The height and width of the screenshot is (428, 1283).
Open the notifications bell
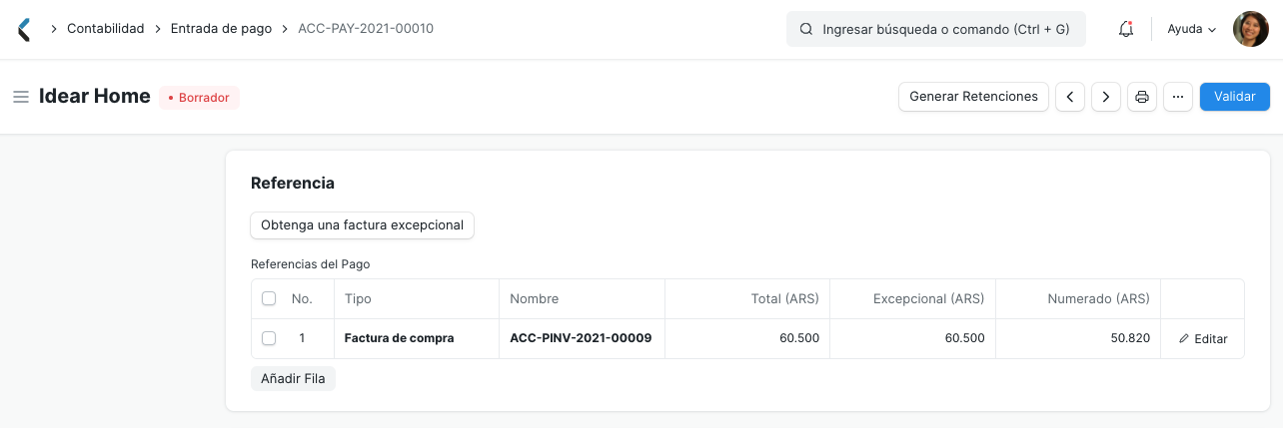tap(1126, 29)
